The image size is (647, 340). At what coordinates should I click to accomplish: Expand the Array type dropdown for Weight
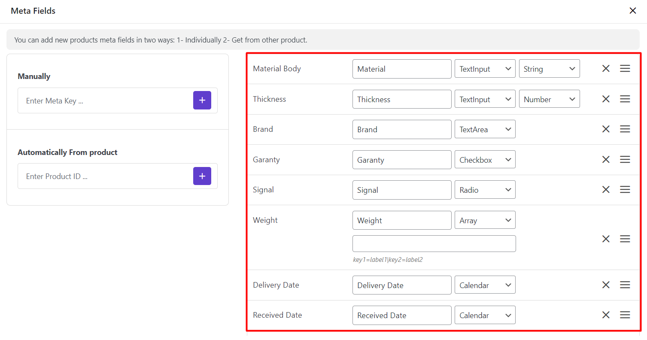click(x=485, y=220)
